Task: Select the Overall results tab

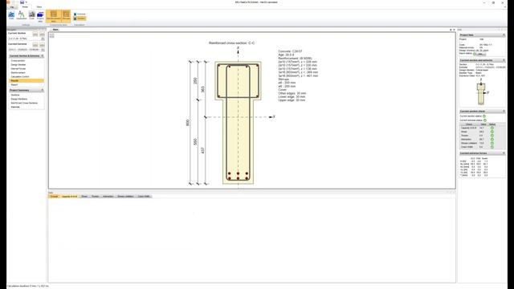Action: pos(54,196)
